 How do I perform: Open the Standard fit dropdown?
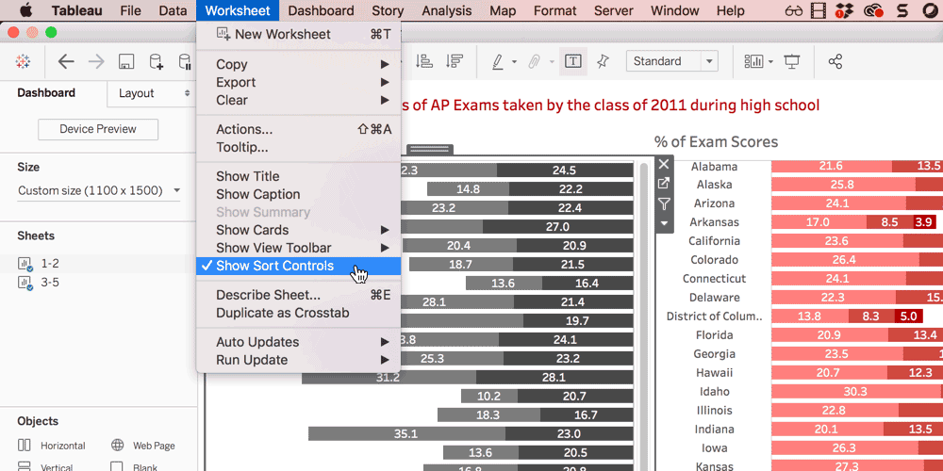(x=672, y=61)
